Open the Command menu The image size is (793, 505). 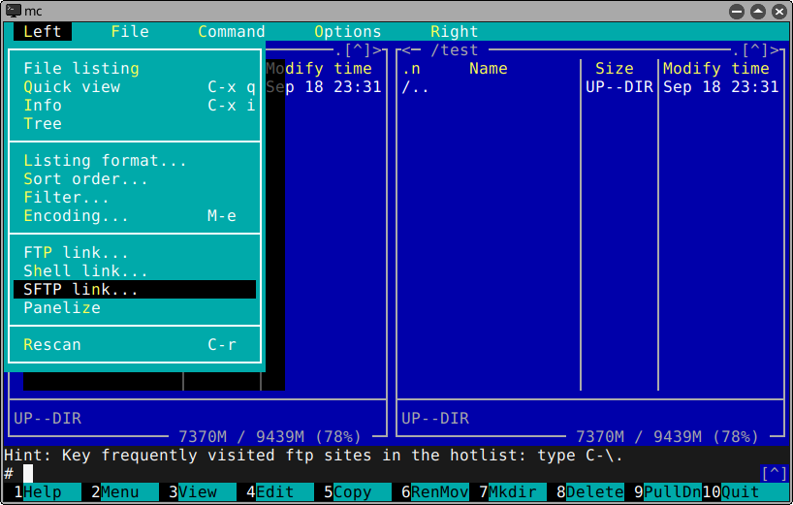231,31
